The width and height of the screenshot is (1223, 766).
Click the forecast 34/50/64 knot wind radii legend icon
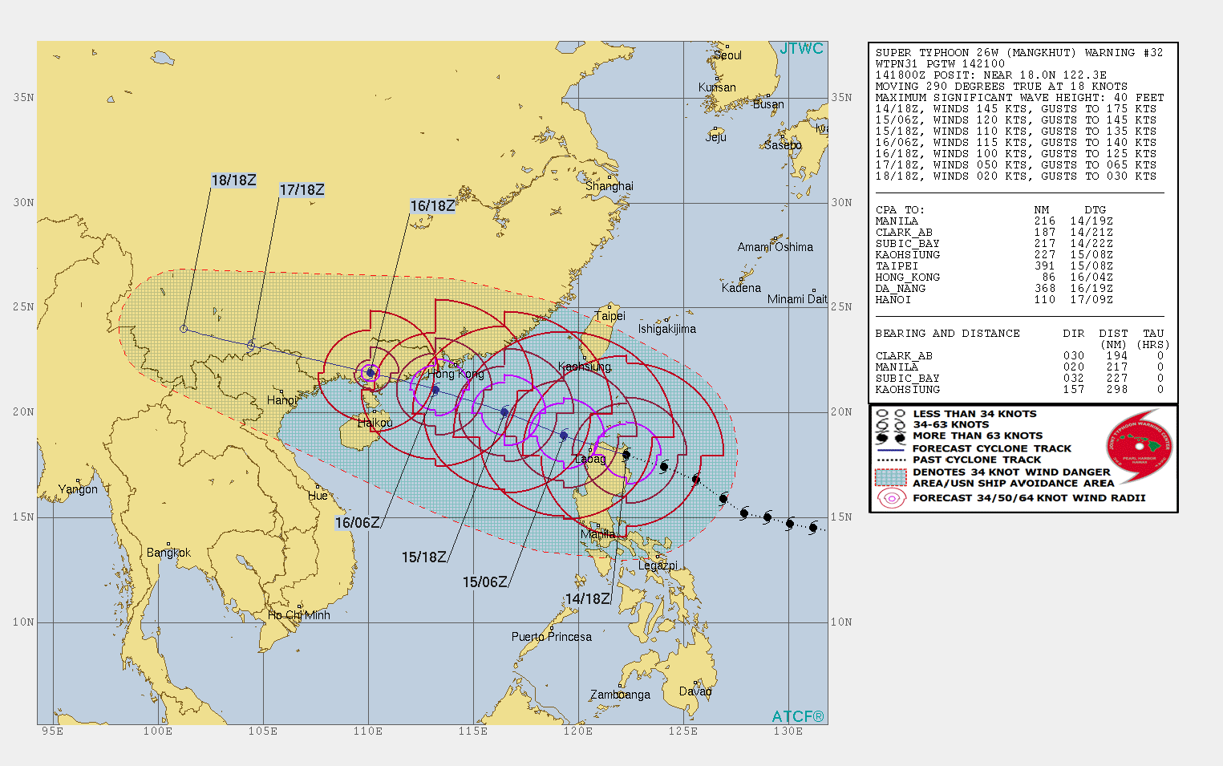click(x=891, y=498)
